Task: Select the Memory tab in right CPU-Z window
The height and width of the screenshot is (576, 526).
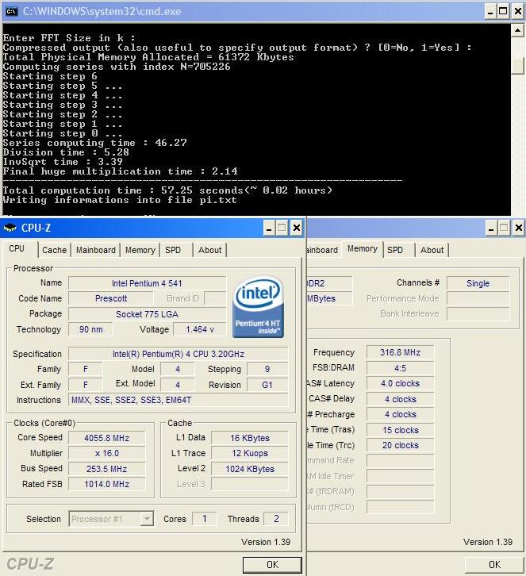Action: [x=363, y=248]
